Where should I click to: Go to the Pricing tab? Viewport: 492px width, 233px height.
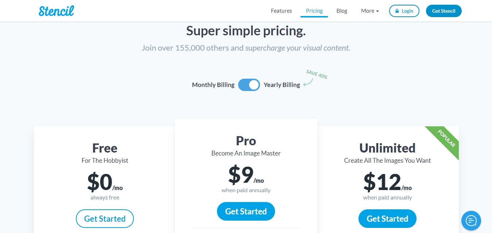(x=314, y=11)
